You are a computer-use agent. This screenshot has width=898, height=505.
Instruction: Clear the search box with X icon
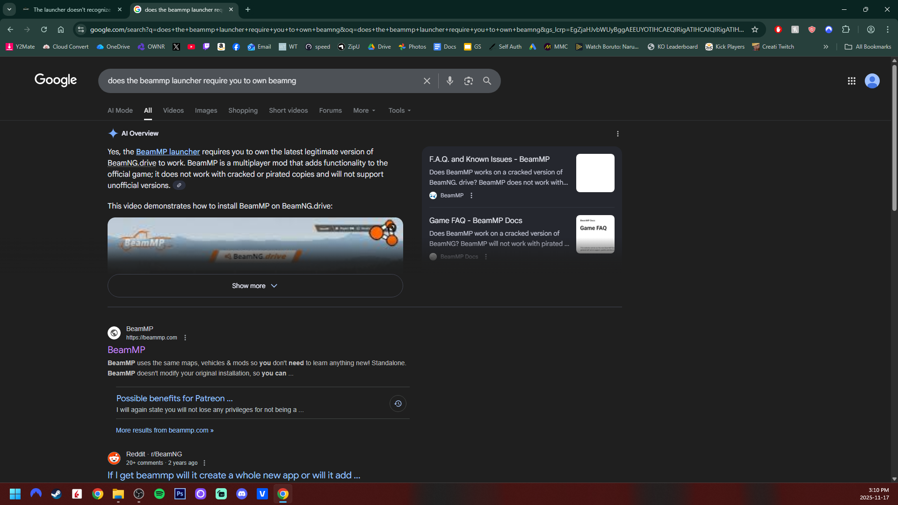coord(427,81)
